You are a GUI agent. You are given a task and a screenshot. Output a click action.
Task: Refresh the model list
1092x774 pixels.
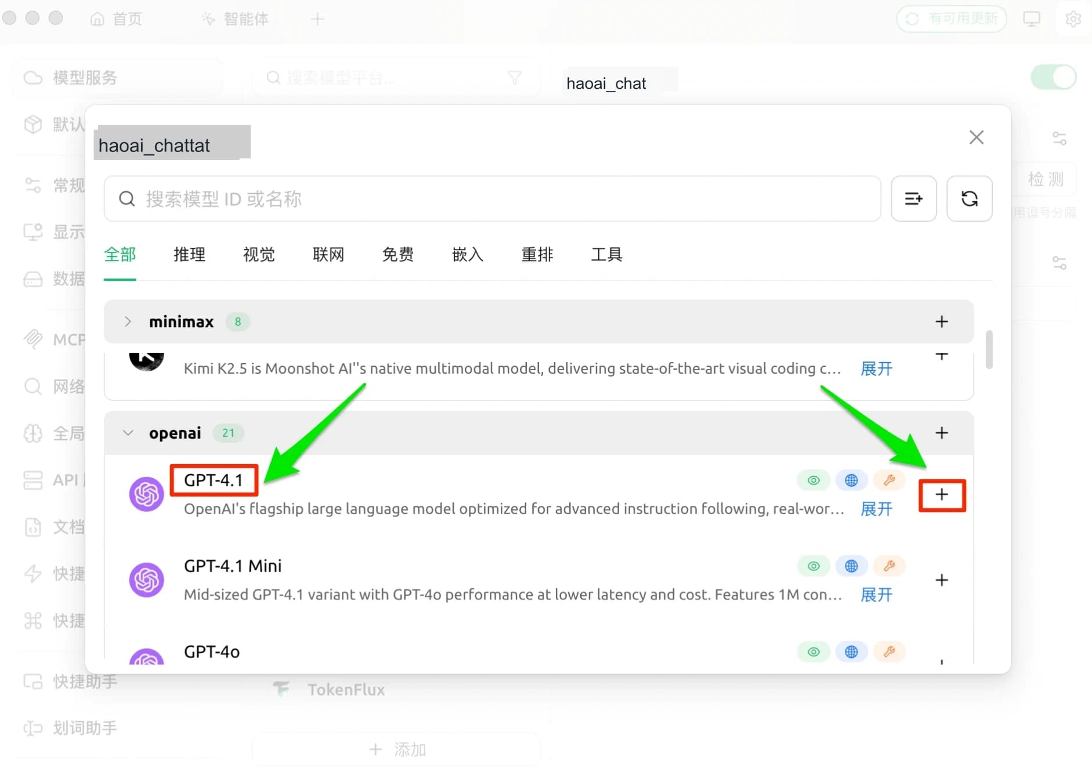(970, 199)
